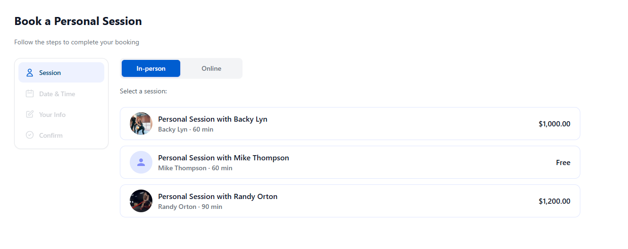This screenshot has height=249, width=628.
Task: Click the Your Info edit pencil icon
Action: click(30, 115)
